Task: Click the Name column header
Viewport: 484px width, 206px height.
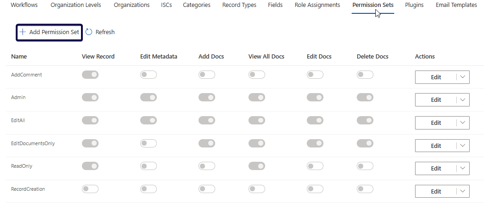Action: pos(19,57)
